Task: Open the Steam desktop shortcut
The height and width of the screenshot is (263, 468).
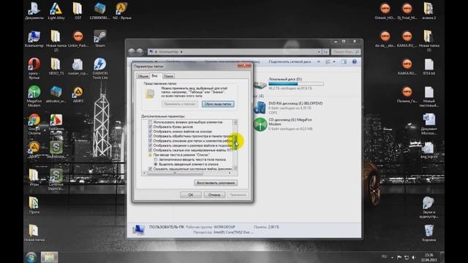Action: [100, 39]
